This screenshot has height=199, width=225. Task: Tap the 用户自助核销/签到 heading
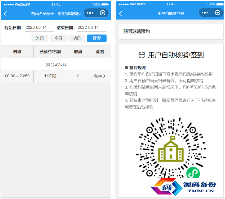click(x=176, y=55)
